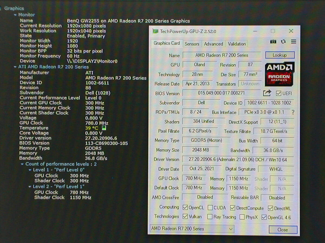This screenshot has width=325, height=243.
Task: Select Device ID '1002-6611' in tree
Action: pos(97,83)
